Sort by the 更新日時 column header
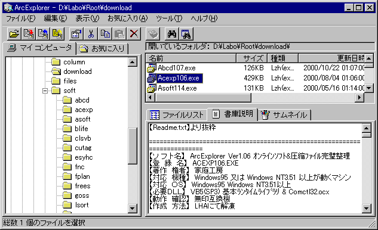The height and width of the screenshot is (230, 378). (331, 58)
